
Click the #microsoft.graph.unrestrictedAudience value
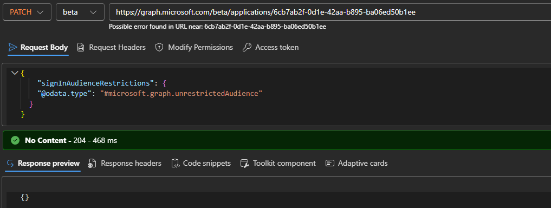(181, 94)
